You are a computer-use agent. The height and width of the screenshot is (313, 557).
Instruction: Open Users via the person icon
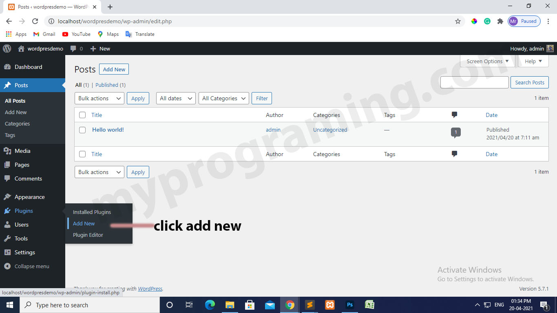pos(9,225)
